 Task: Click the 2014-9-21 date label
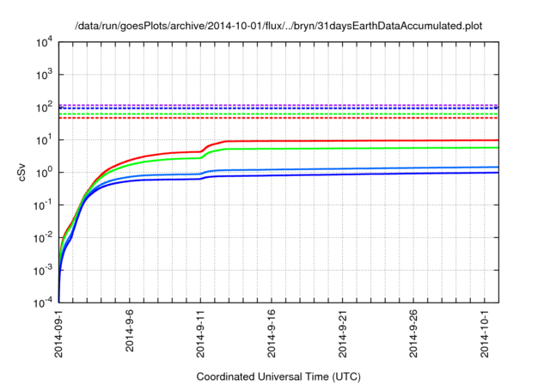[343, 333]
